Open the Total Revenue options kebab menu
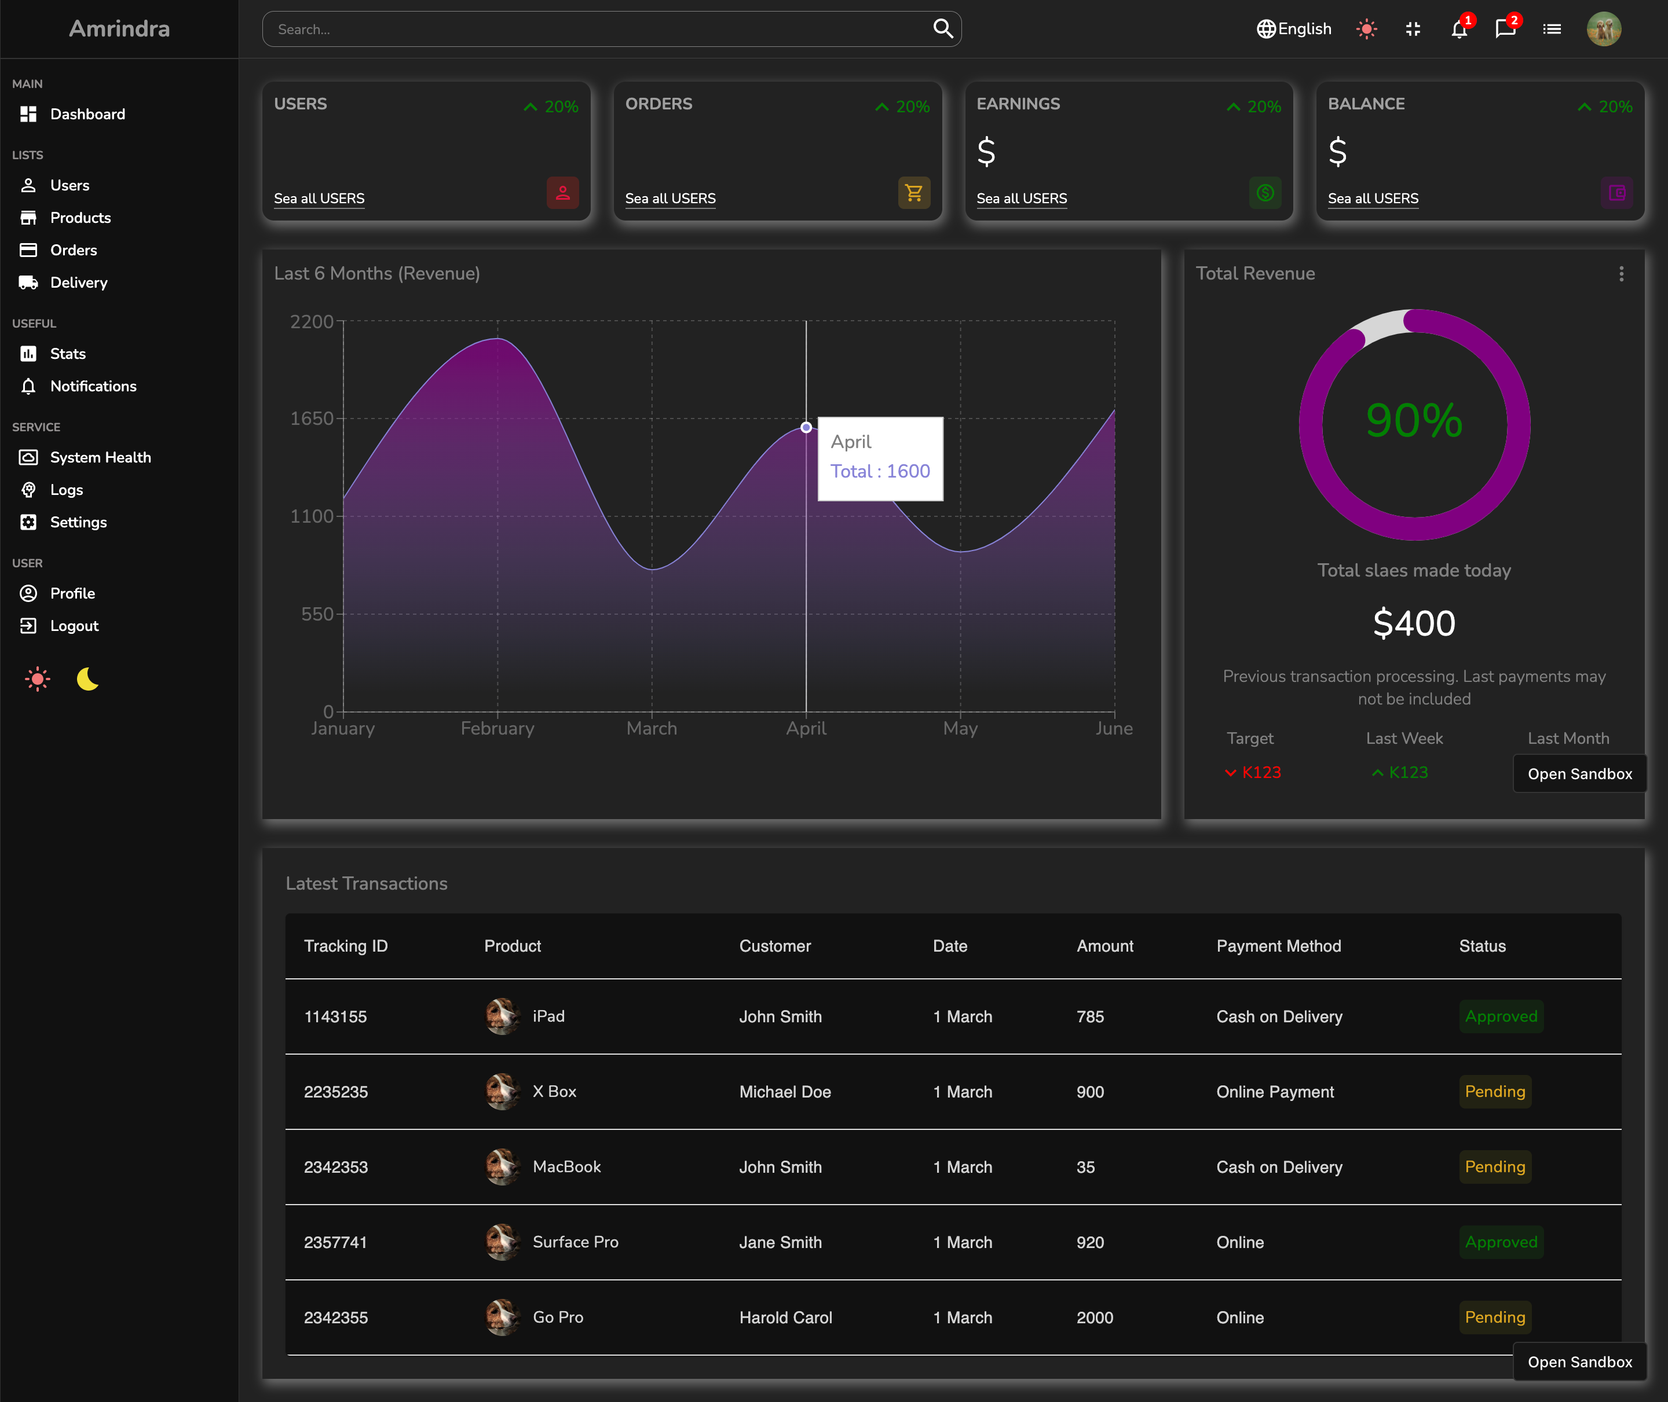 1622,273
